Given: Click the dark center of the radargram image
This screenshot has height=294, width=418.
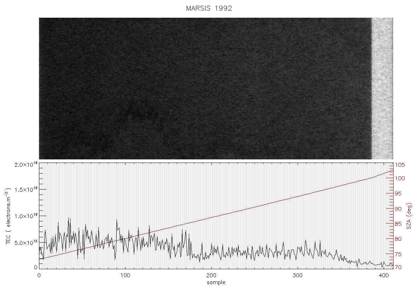Looking at the screenshot, I should point(205,89).
